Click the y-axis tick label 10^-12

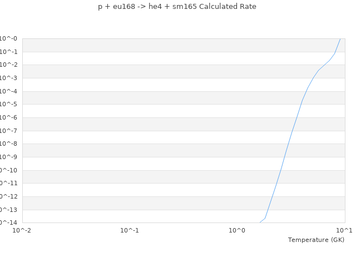pos(8,196)
